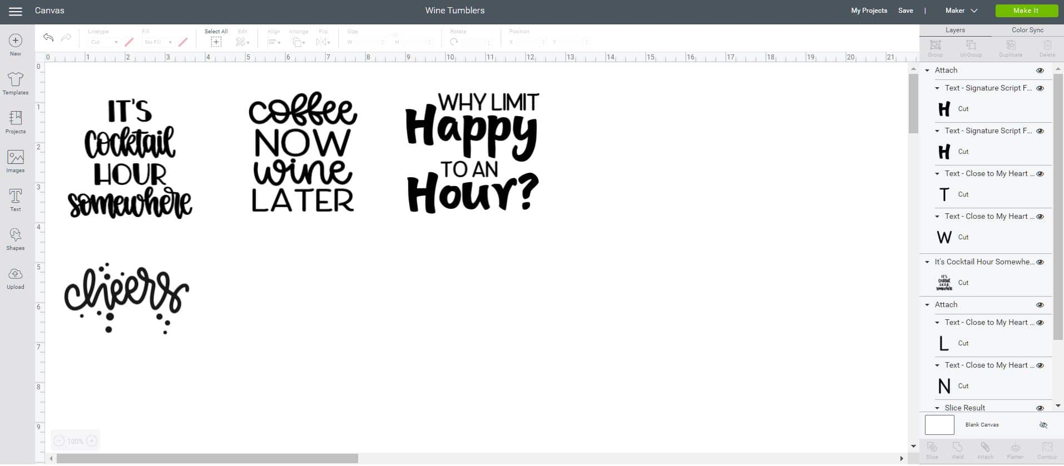Viewport: 1064px width, 466px height.
Task: Click the Fill color swatch
Action: [183, 42]
